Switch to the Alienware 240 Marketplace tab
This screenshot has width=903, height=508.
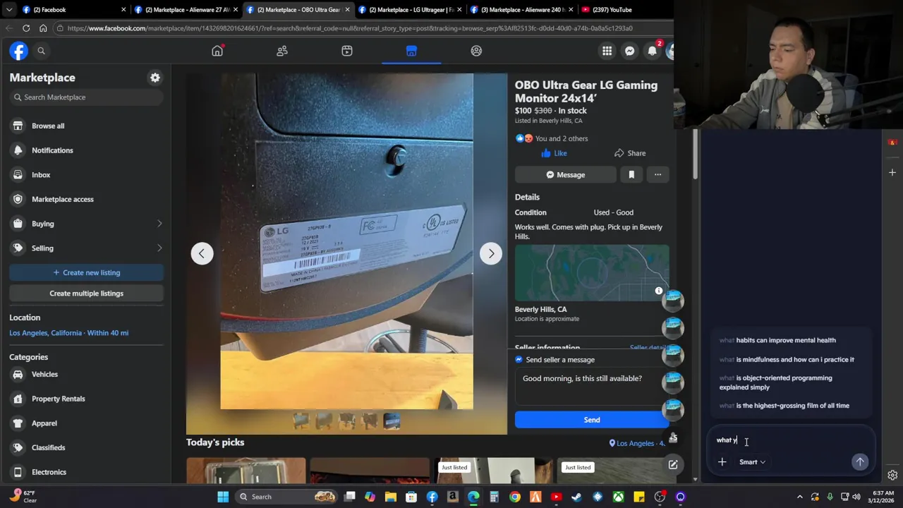tap(522, 10)
